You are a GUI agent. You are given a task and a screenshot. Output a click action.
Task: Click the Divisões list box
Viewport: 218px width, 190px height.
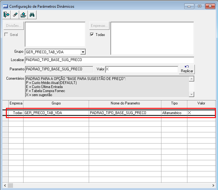click(55, 34)
